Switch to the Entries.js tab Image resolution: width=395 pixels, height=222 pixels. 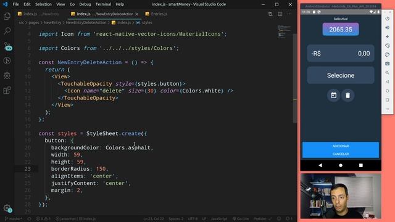[x=156, y=14]
